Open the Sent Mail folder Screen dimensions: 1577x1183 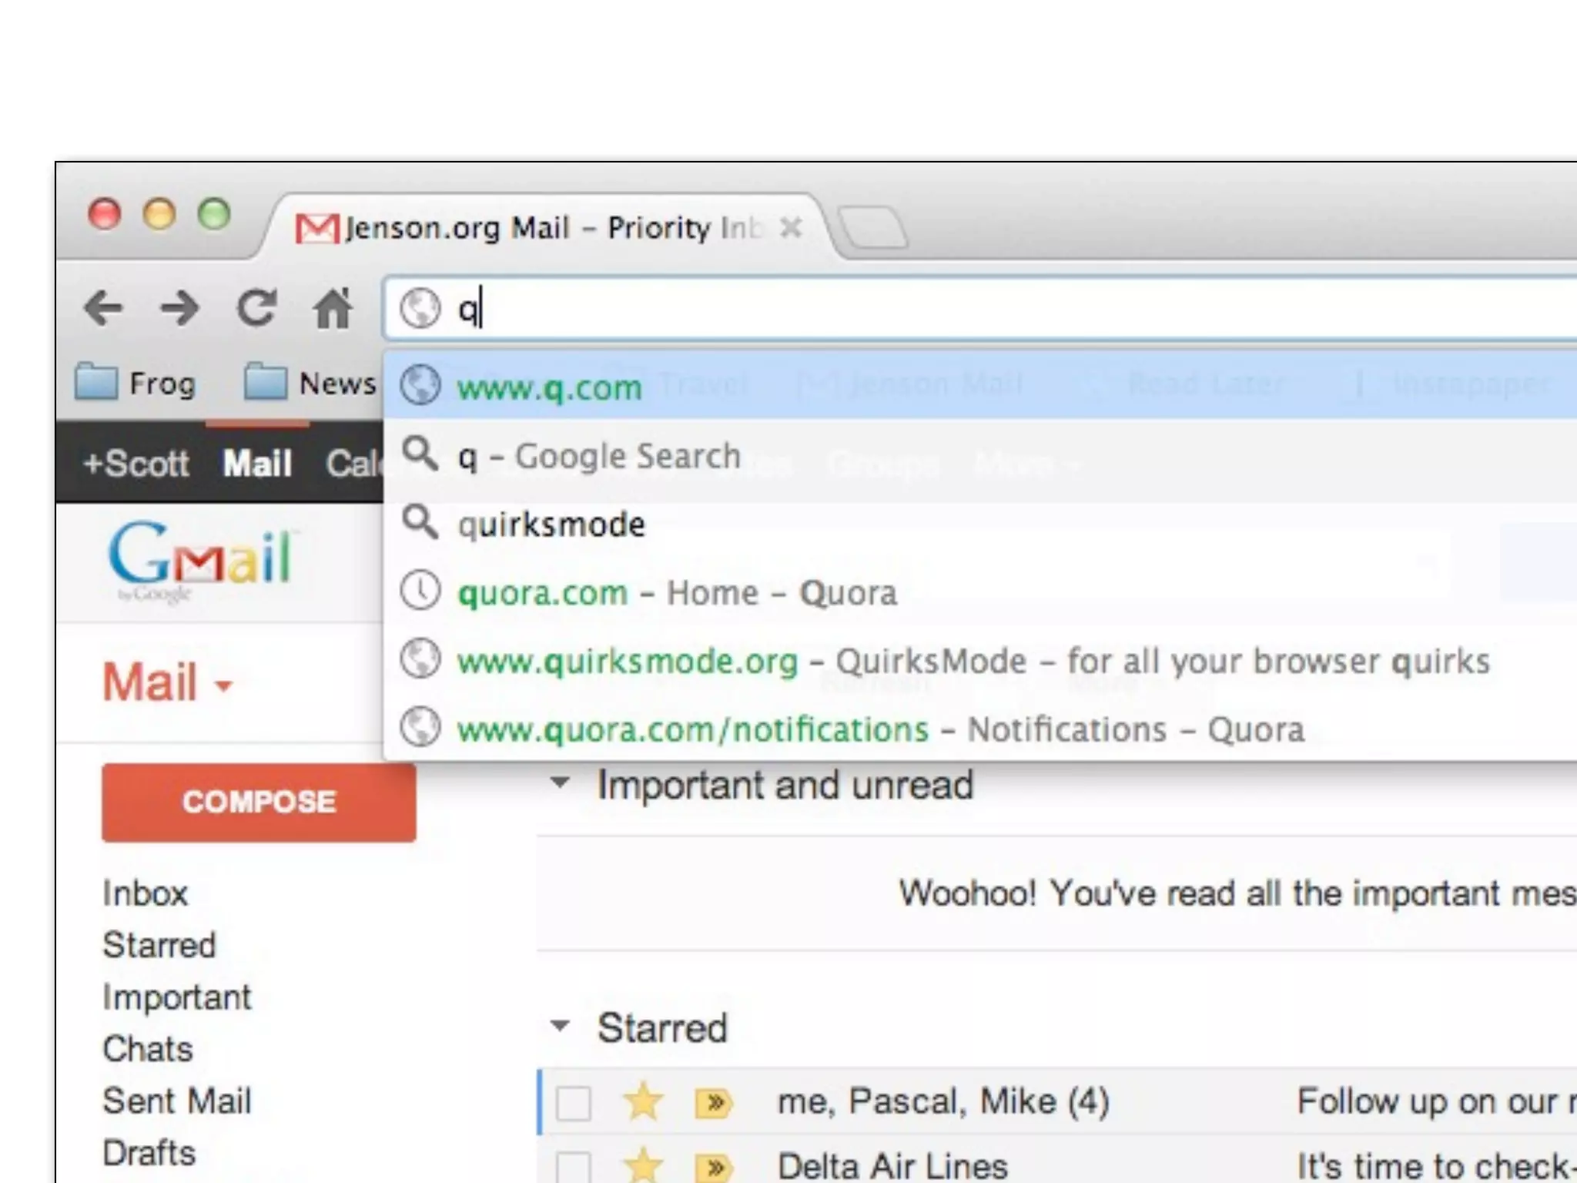177,1101
